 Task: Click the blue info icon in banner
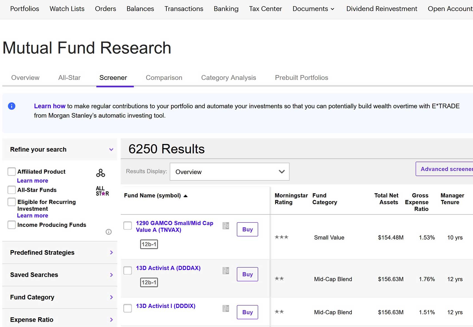[x=11, y=106]
